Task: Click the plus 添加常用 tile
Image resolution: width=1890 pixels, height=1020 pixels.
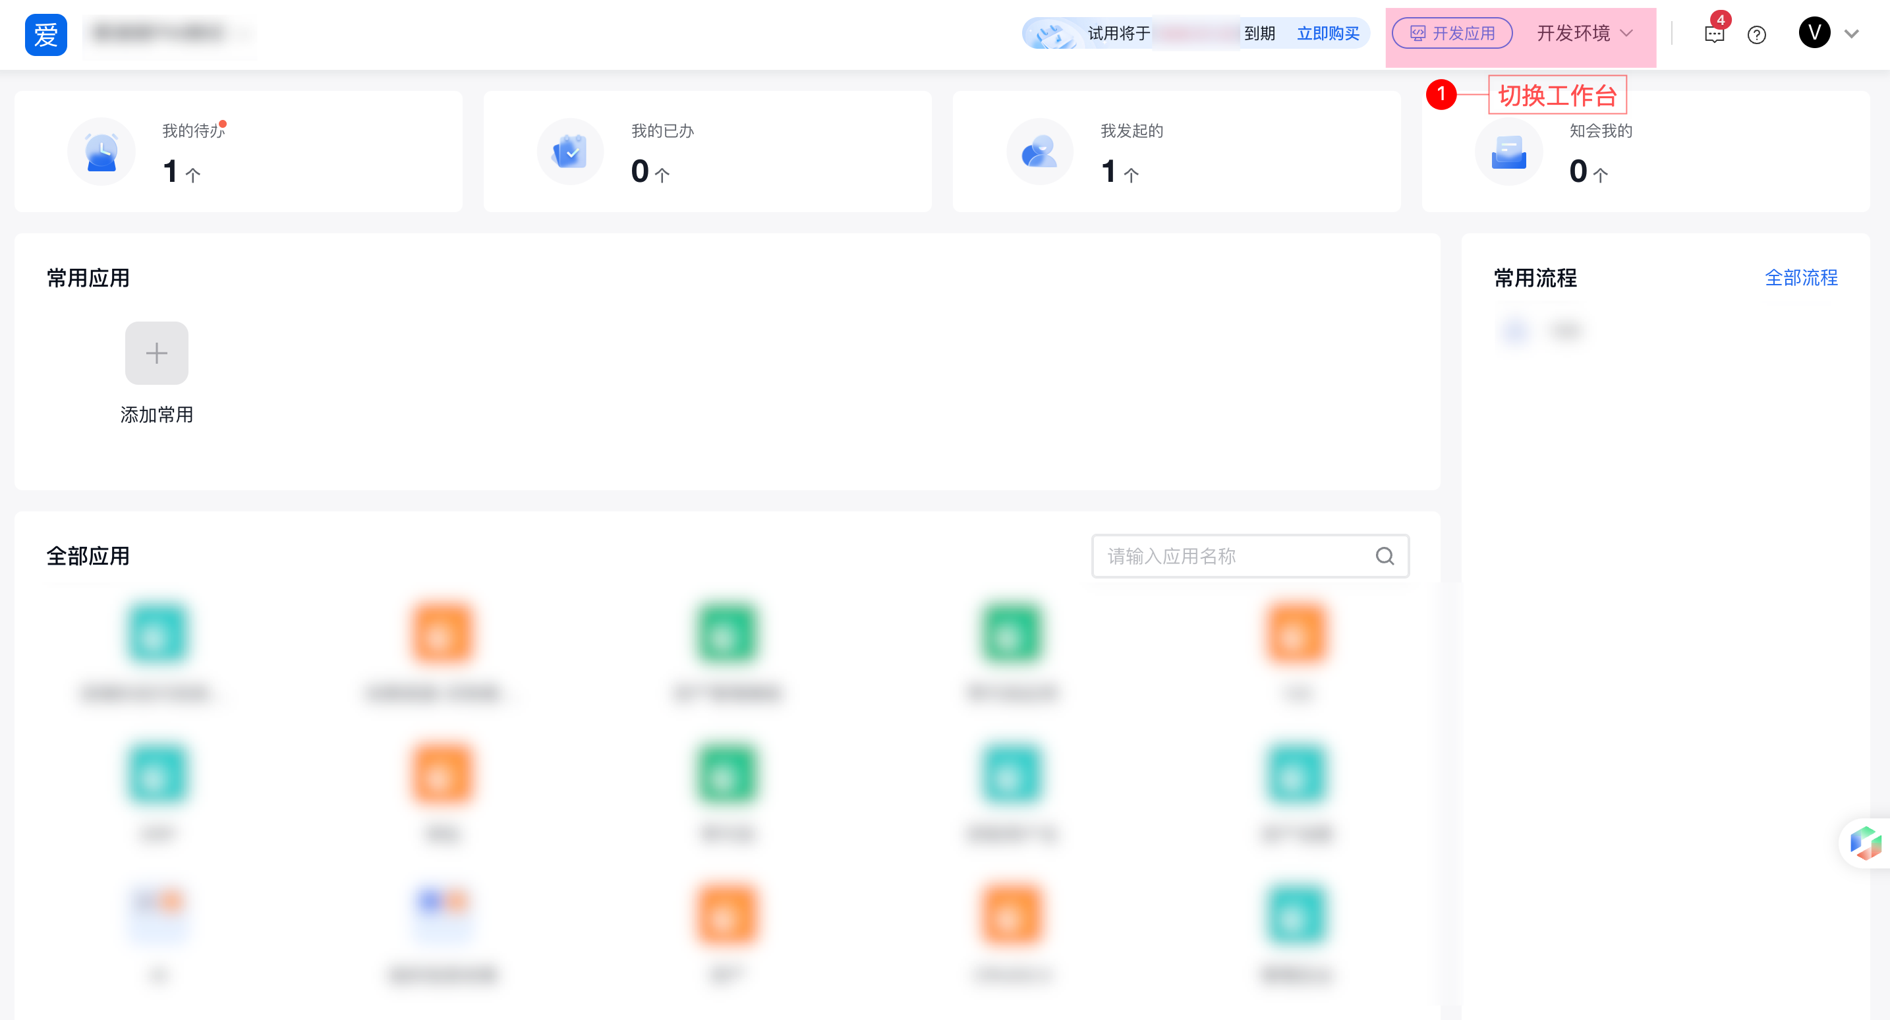Action: tap(156, 353)
